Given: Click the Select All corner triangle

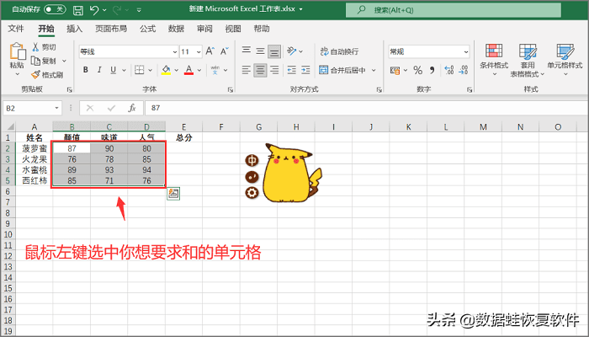Looking at the screenshot, I should point(10,126).
